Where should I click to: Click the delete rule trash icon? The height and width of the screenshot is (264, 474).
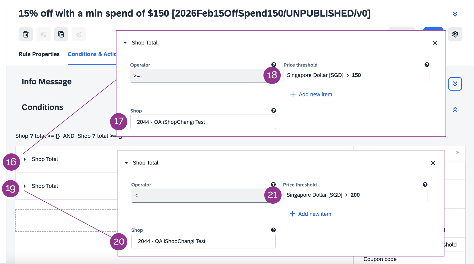(26, 34)
